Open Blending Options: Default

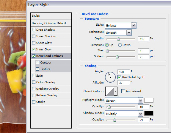tap(51, 23)
